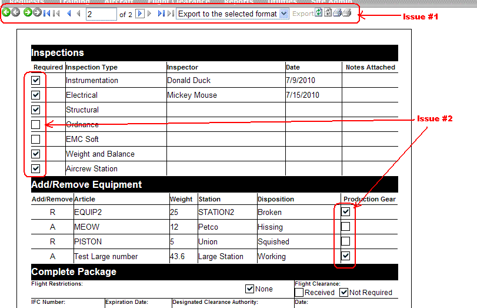Click the Structural inspection type text
The image size is (477, 308).
[x=82, y=110]
